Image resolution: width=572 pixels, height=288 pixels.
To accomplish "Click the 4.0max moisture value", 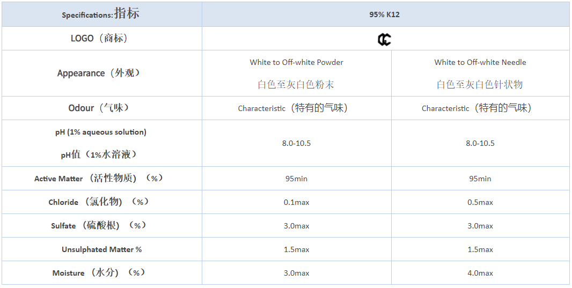I will [x=480, y=273].
